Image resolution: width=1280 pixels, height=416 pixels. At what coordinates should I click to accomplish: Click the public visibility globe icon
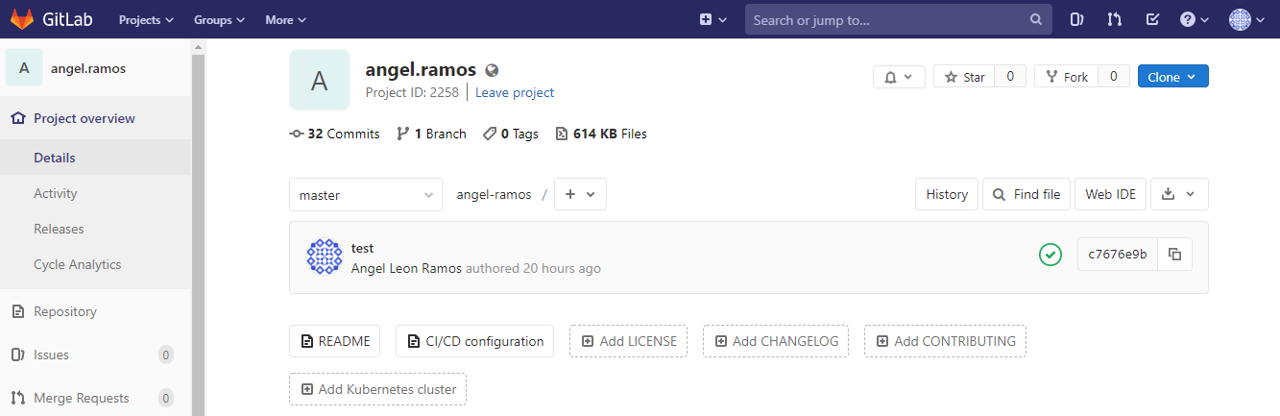[493, 70]
